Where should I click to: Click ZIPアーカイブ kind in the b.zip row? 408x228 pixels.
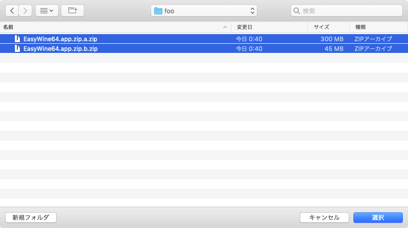click(373, 48)
